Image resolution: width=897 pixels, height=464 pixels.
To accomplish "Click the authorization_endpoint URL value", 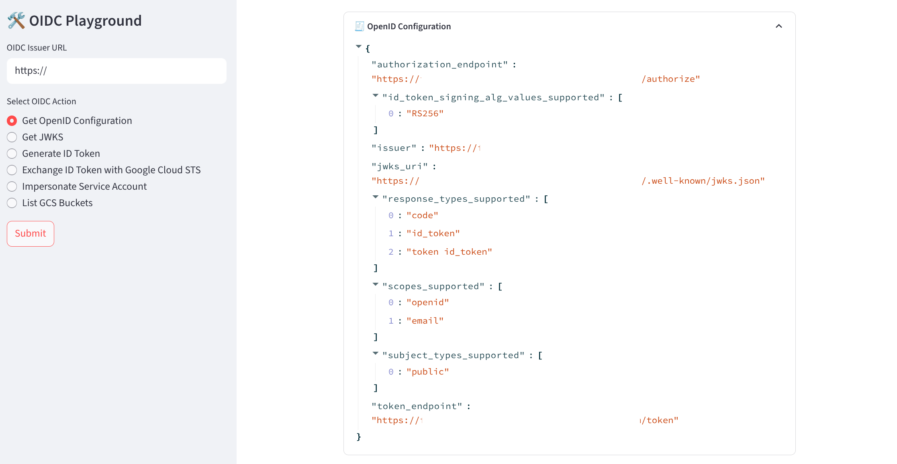I will pyautogui.click(x=535, y=79).
